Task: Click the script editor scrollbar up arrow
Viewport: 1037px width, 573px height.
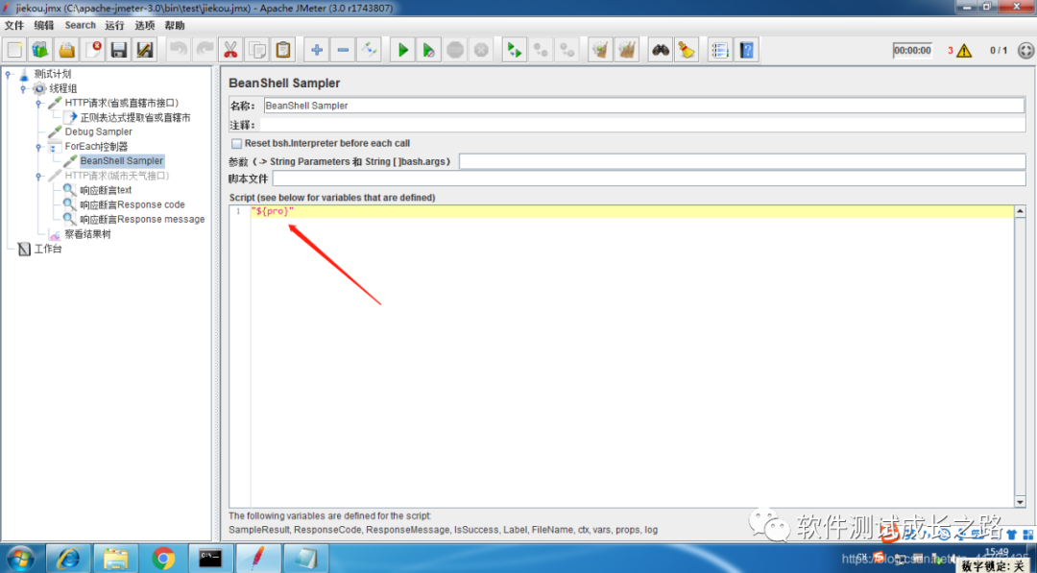Action: coord(1020,211)
